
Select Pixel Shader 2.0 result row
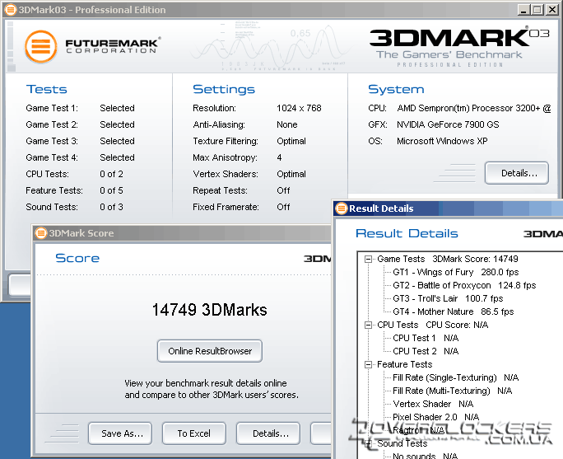point(436,417)
